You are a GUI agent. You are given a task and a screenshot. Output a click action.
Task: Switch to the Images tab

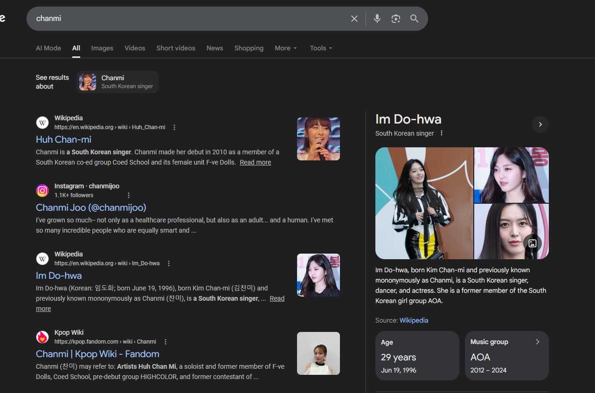click(102, 48)
